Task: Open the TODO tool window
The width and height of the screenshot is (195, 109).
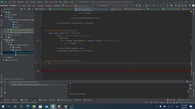Action: coord(7,100)
